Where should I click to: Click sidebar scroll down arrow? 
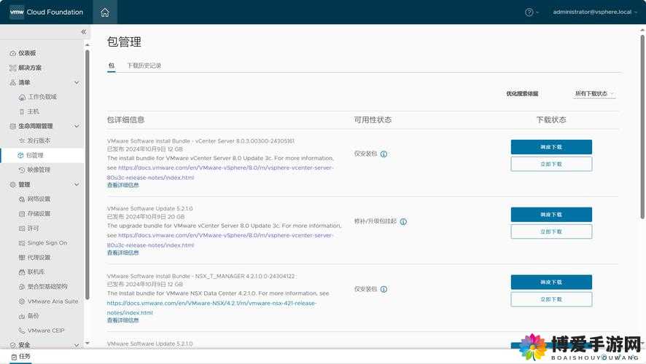(x=87, y=343)
